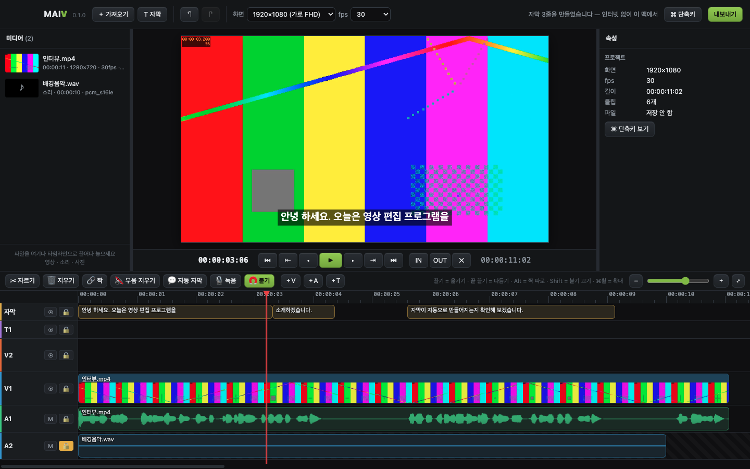Jump to the start of the timeline
This screenshot has height=469, width=750.
pyautogui.click(x=268, y=260)
